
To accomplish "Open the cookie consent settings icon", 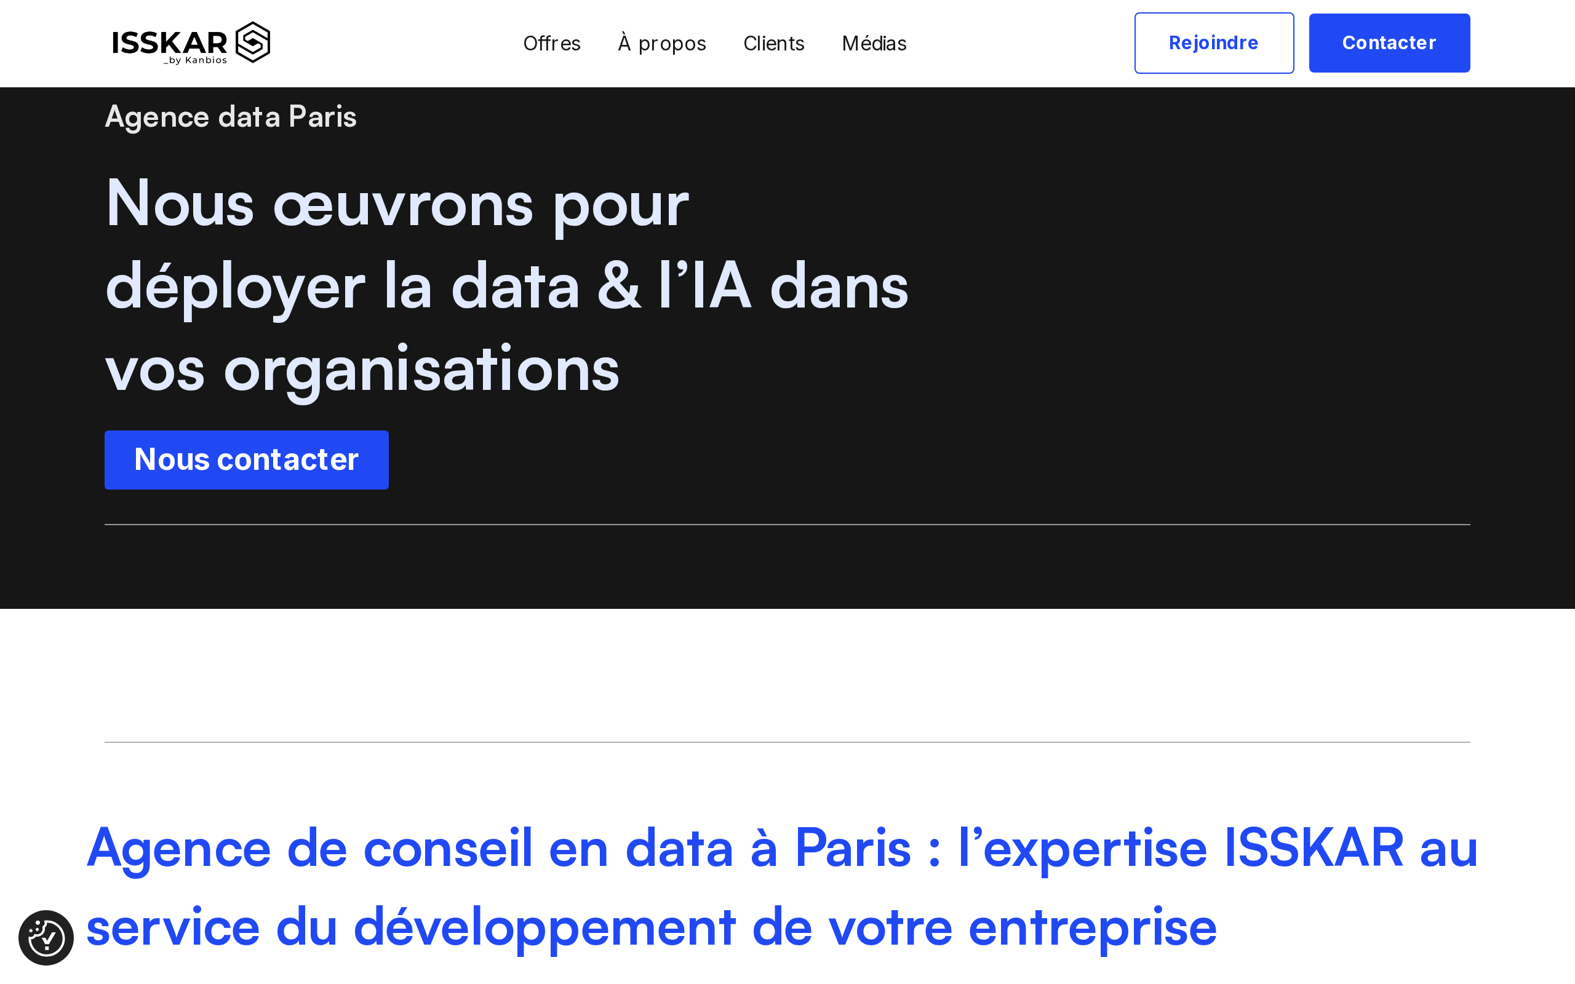I will 46,937.
